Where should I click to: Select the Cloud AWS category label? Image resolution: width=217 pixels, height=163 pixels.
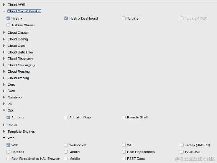coord(16,5)
